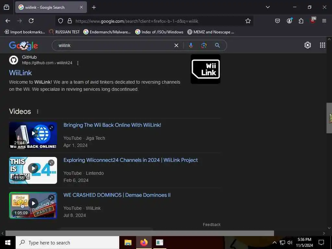Open Index of /ISOs/Windows bookmark
This screenshot has width=332, height=249.
pyautogui.click(x=159, y=32)
